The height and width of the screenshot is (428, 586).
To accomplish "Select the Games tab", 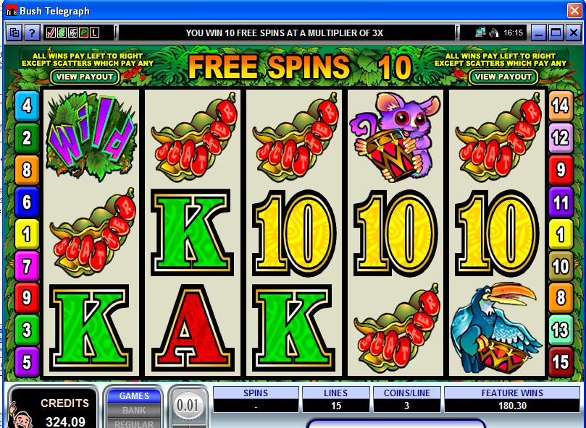I will click(x=134, y=396).
